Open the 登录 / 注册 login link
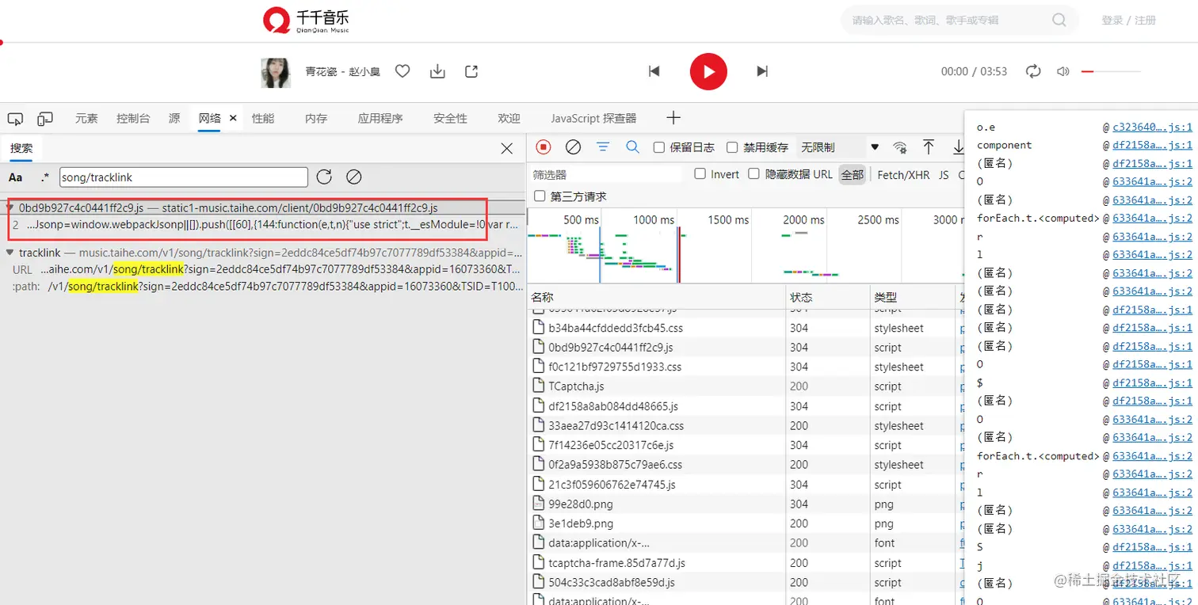This screenshot has width=1198, height=605. [x=1128, y=20]
